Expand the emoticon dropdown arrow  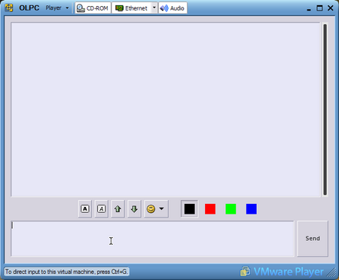161,208
